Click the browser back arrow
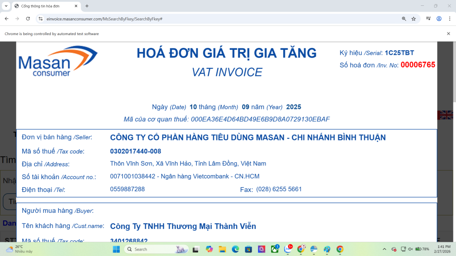Screen dimensions: 456x256 tap(7, 19)
